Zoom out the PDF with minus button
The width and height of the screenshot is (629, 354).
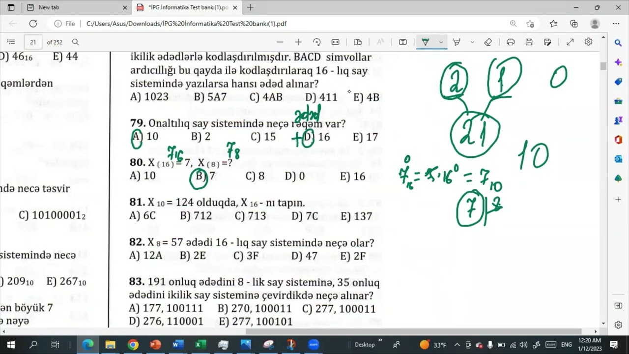pyautogui.click(x=280, y=42)
